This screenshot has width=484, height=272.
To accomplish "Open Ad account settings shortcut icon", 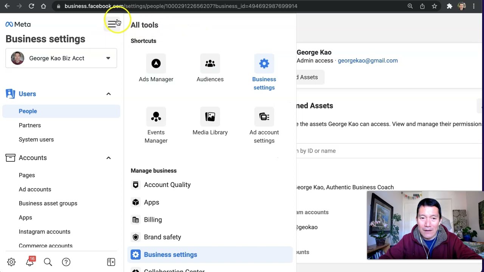I will click(264, 117).
